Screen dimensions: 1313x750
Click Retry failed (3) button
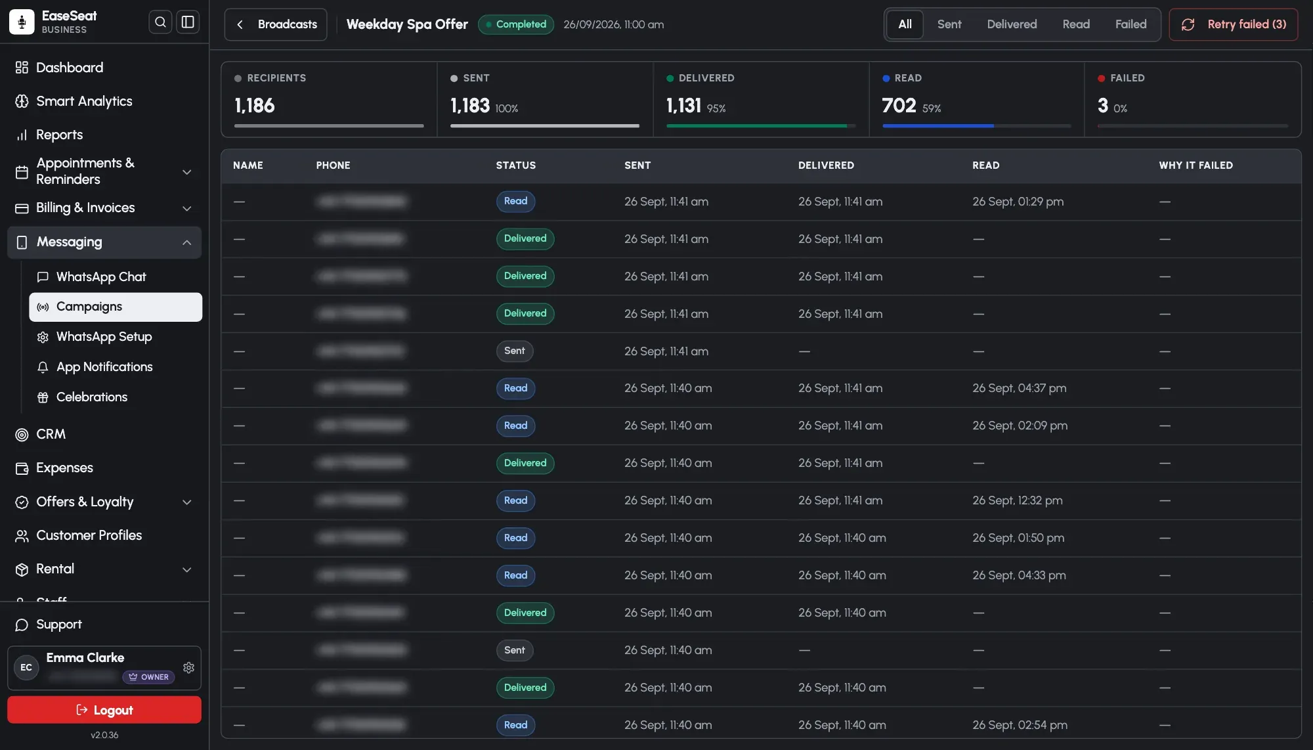[x=1233, y=24]
